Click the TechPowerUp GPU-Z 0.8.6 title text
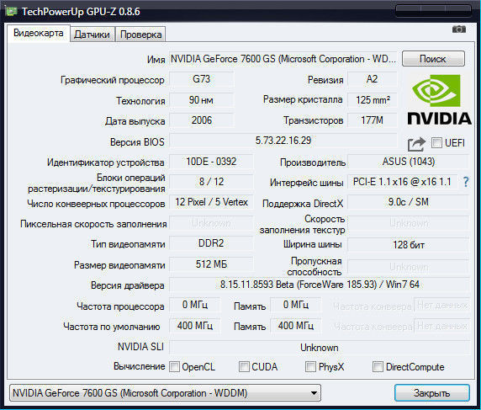 point(81,12)
